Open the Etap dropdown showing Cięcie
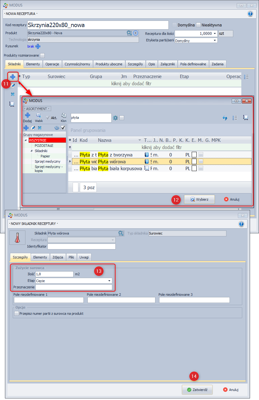This screenshot has width=259, height=400. 109,281
